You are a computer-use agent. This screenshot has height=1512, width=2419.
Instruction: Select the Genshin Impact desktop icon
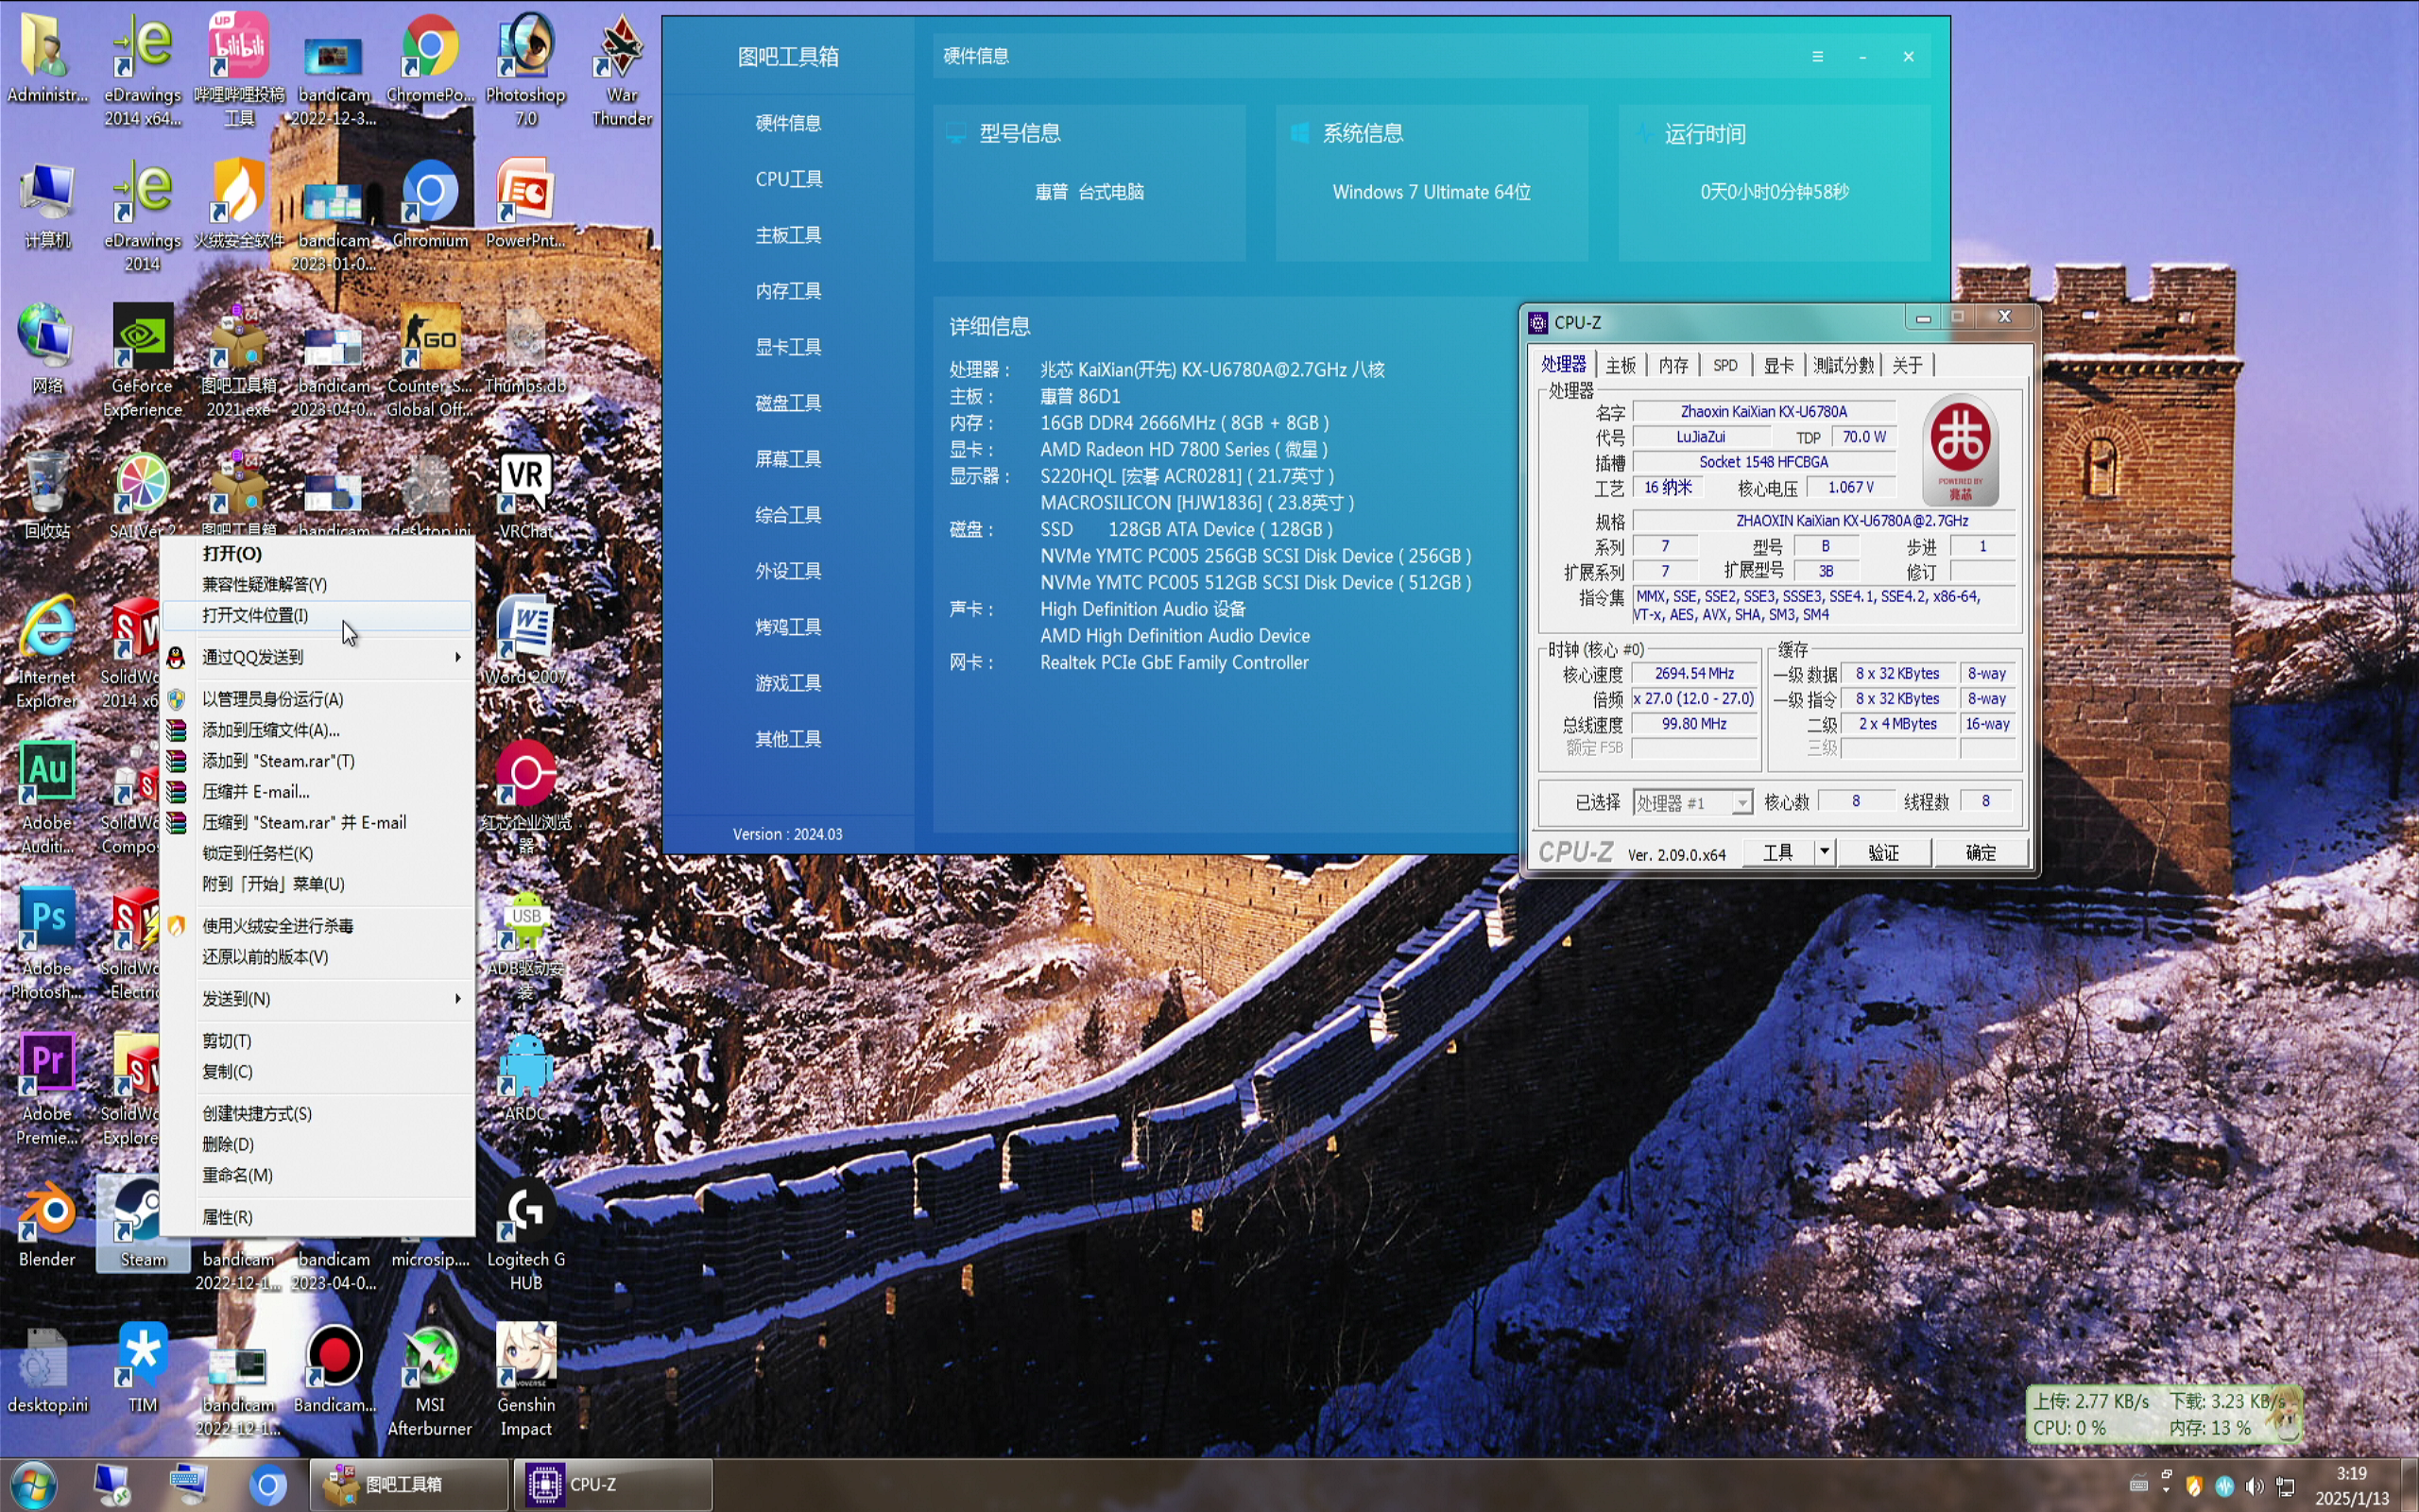[x=525, y=1380]
